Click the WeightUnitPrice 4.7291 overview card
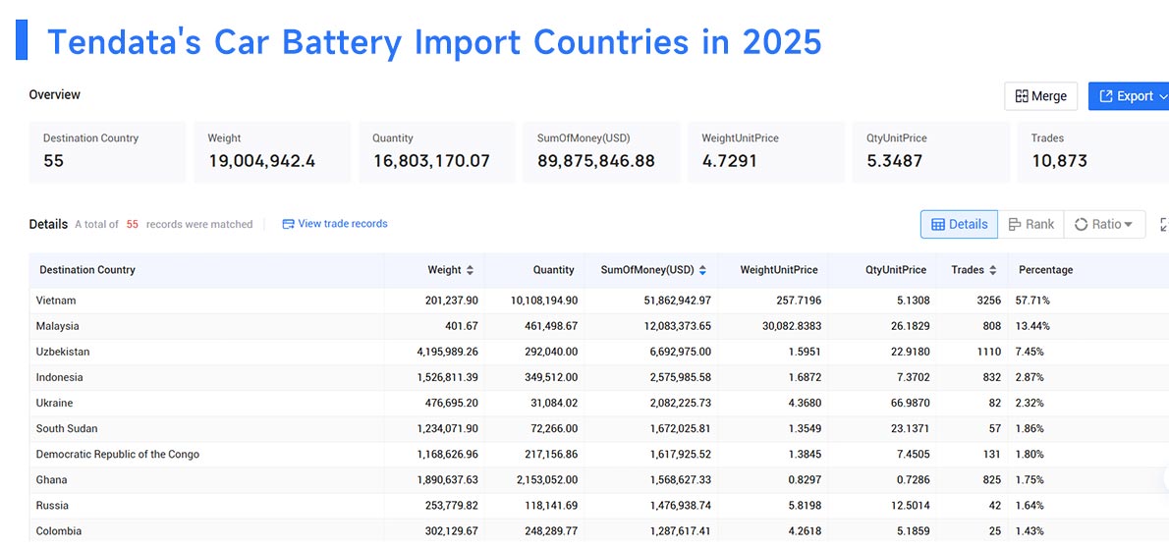The image size is (1169, 549). [x=766, y=152]
